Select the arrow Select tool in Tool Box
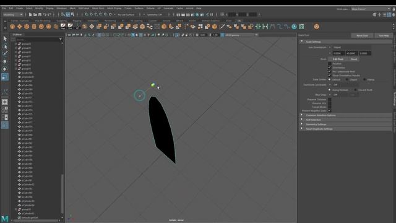The image size is (396, 223). (x=5, y=38)
